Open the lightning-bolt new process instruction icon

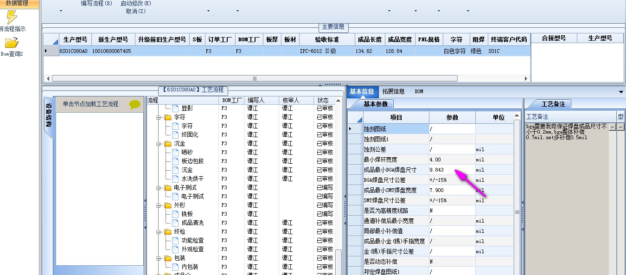point(12,17)
